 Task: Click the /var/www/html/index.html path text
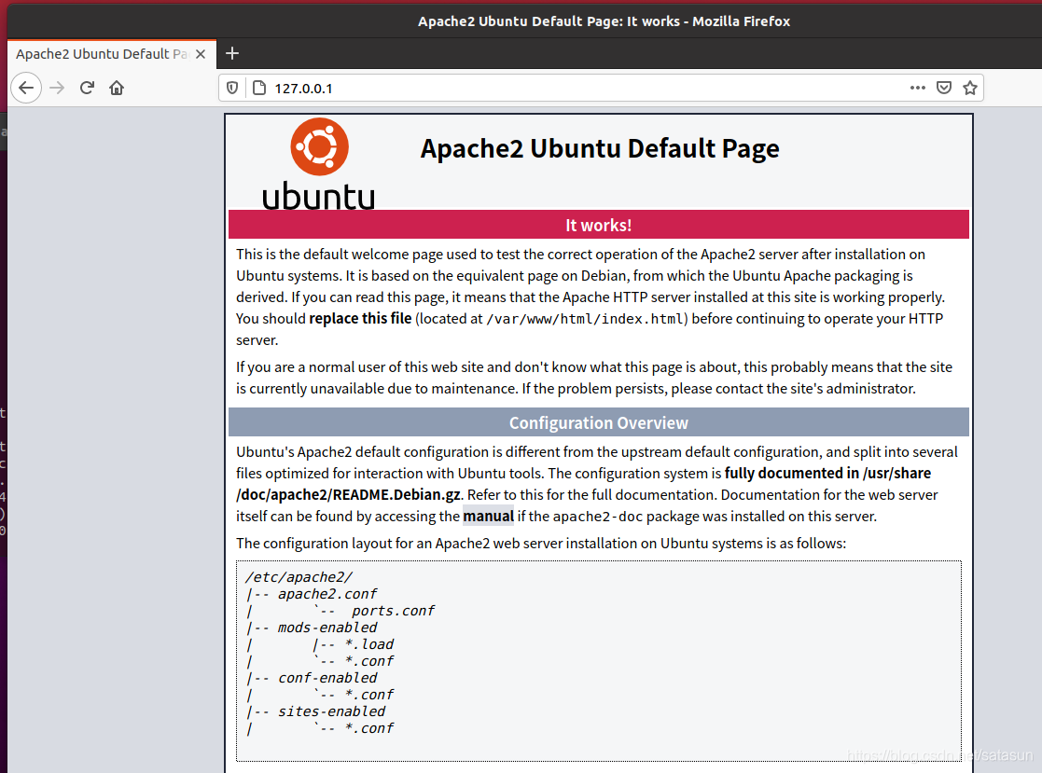(x=586, y=319)
